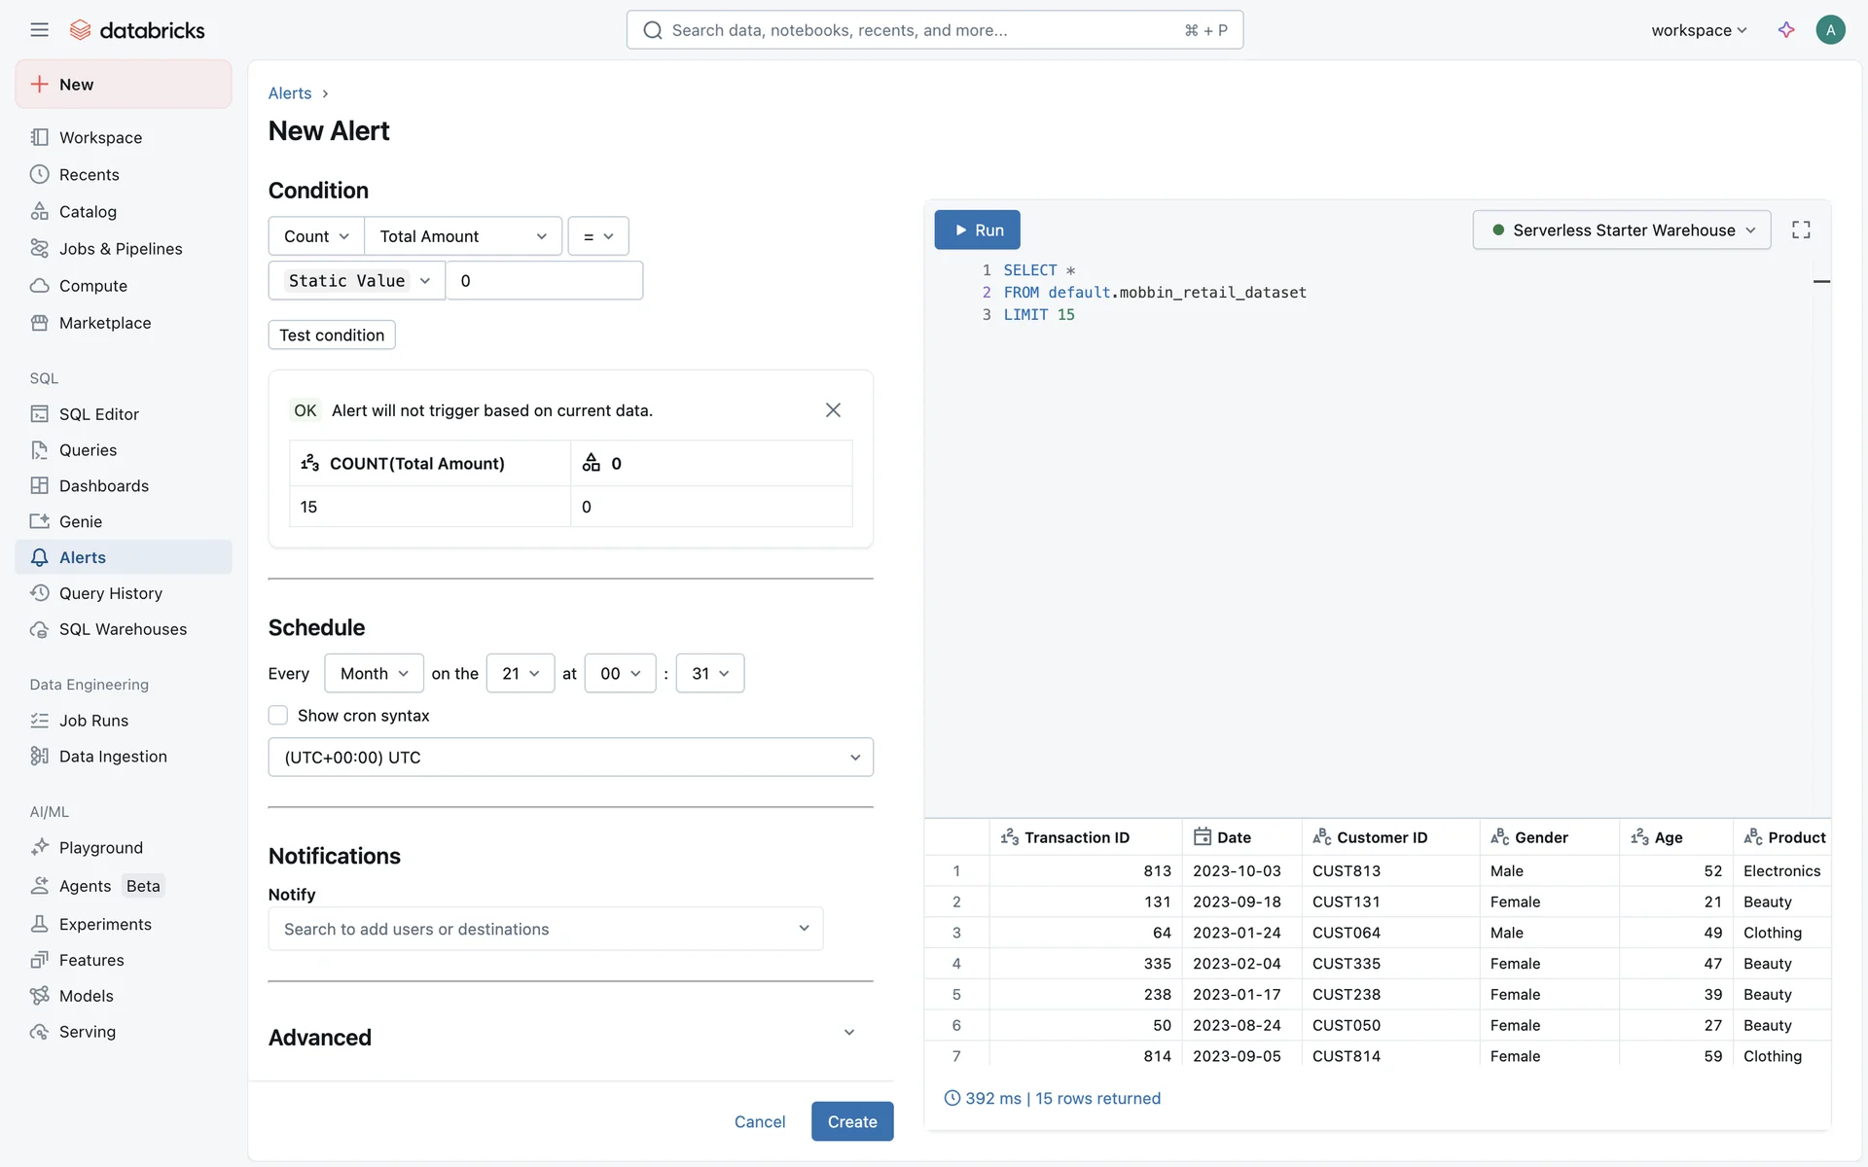Screen dimensions: 1868x1167
Task: Click the threshold static value input field
Action: [544, 281]
